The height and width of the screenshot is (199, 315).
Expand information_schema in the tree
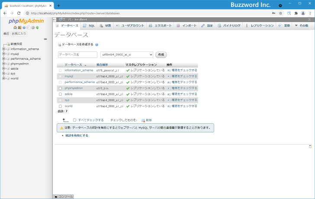tap(3, 49)
